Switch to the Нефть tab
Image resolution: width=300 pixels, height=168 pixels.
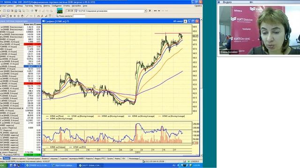tap(118, 159)
